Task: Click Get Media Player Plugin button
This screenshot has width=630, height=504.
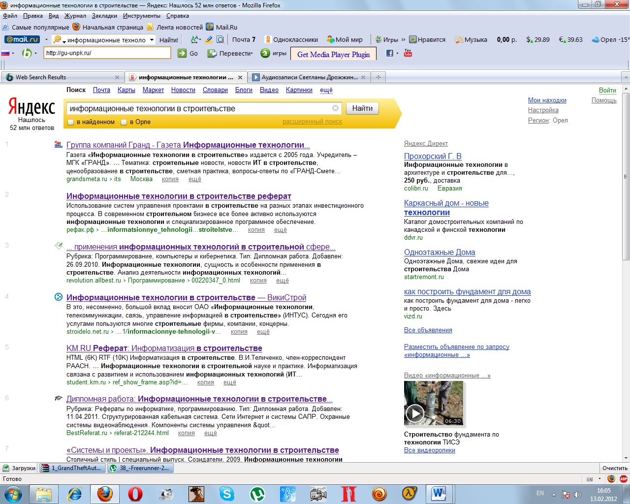Action: click(333, 54)
